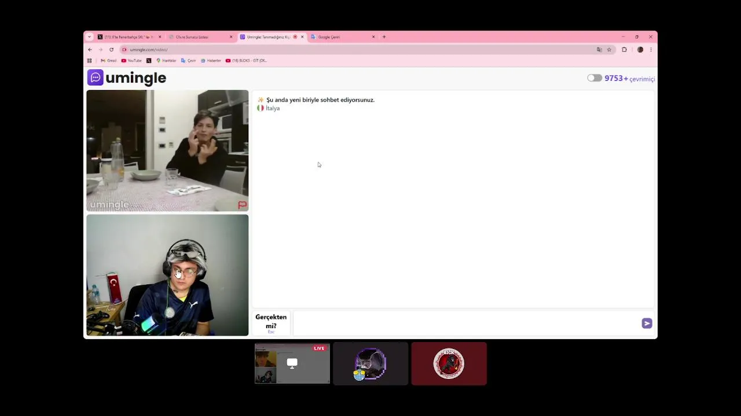This screenshot has width=741, height=416.
Task: Open the Gmail bookmark
Action: pos(108,61)
